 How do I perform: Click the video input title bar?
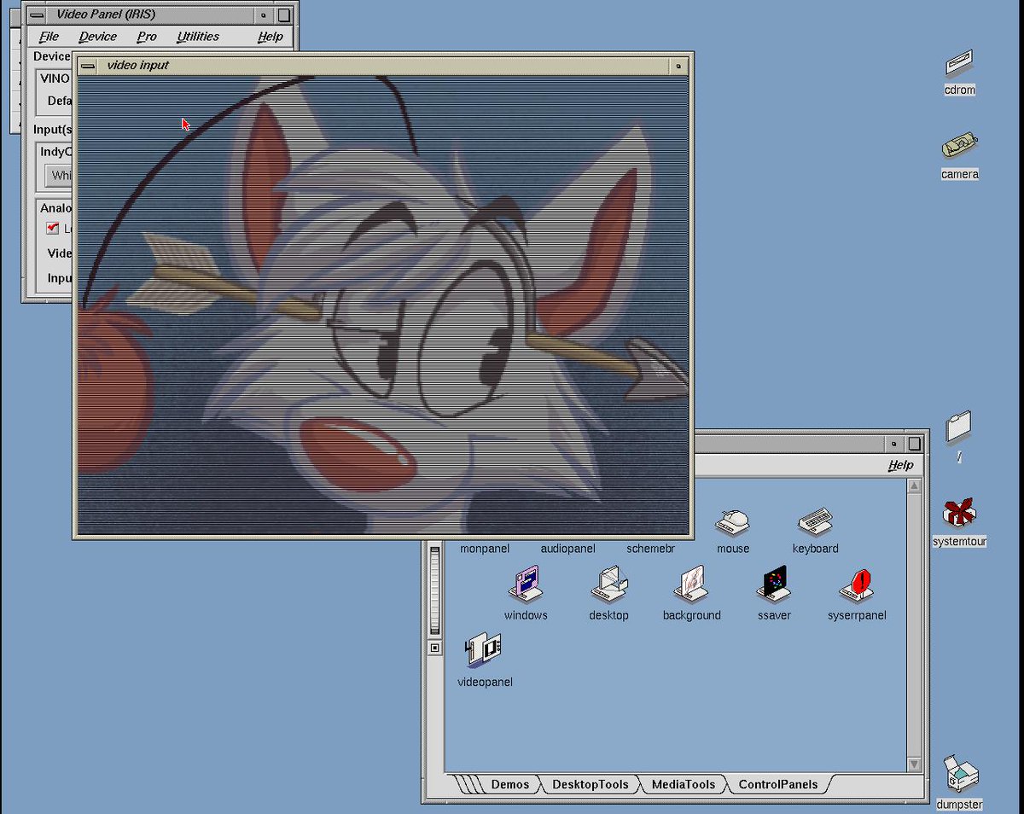[384, 66]
